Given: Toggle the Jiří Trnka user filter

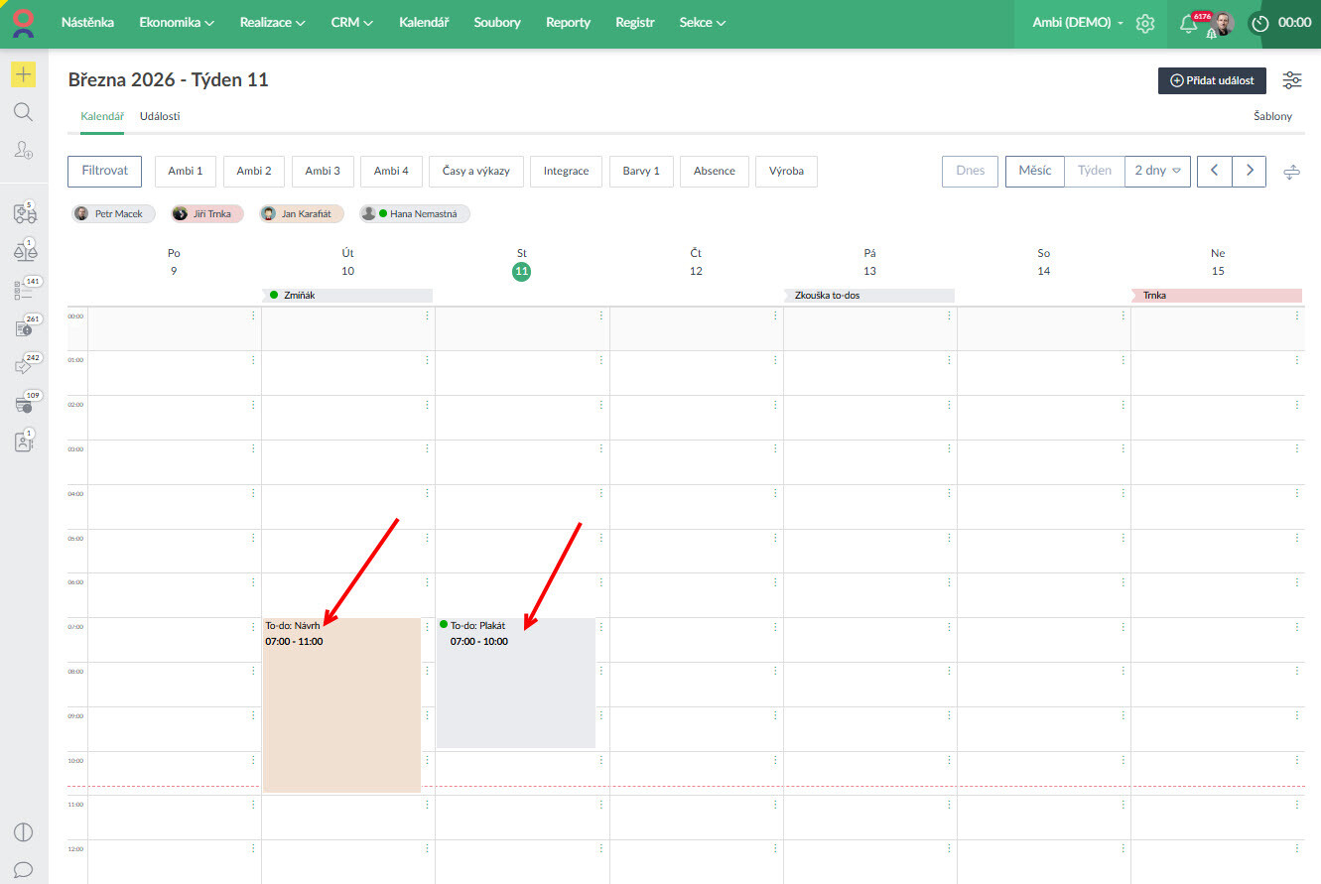Looking at the screenshot, I should click(206, 213).
